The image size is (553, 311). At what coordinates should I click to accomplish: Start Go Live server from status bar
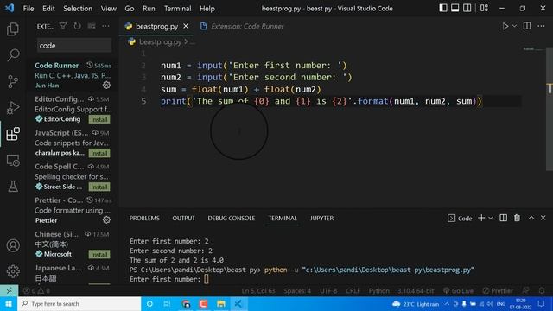coord(459,291)
